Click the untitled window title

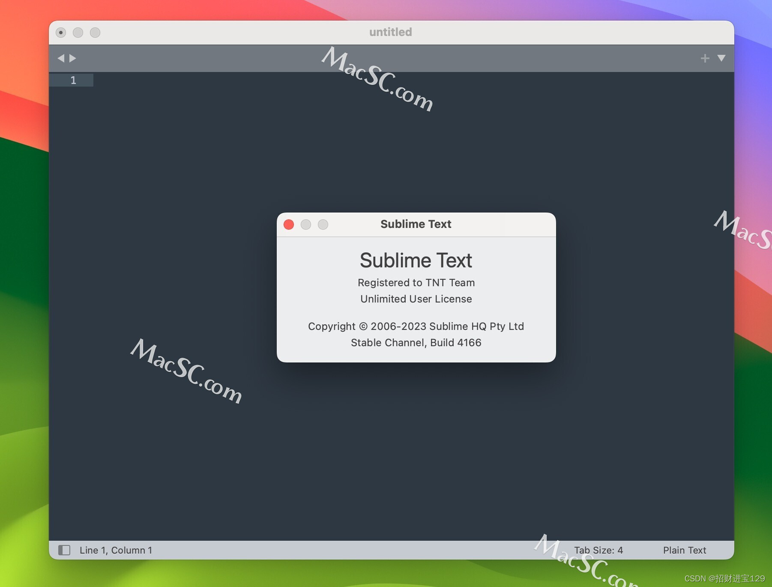click(391, 32)
